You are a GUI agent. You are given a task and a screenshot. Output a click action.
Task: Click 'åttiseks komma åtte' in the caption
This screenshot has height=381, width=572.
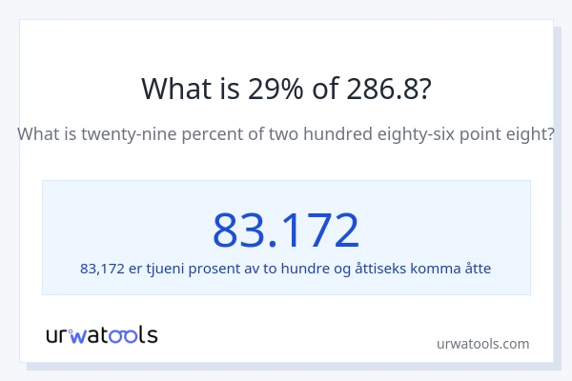(x=427, y=269)
